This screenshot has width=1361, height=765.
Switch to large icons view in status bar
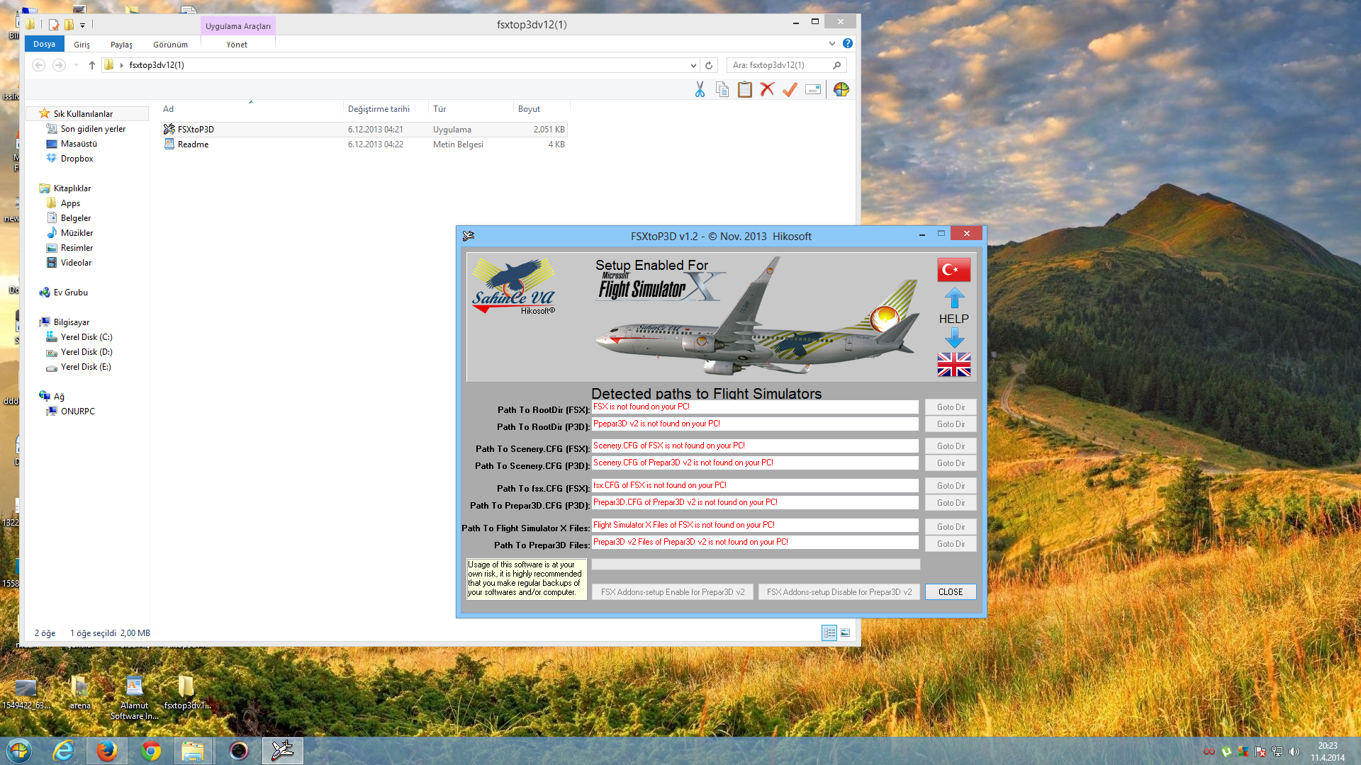pos(845,633)
